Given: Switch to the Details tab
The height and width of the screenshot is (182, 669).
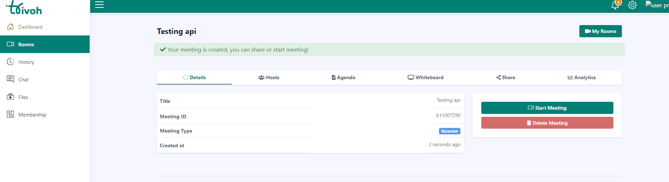Looking at the screenshot, I should [194, 78].
